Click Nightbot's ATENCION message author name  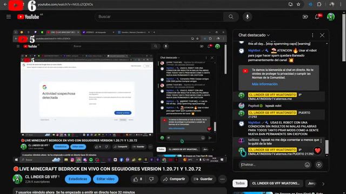254,51
